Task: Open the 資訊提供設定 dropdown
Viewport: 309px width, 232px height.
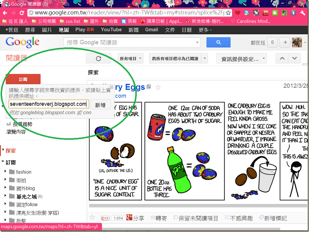Action: point(241,59)
